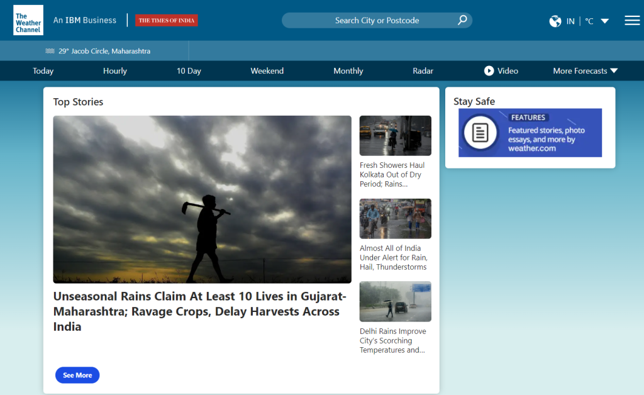The width and height of the screenshot is (644, 395).
Task: Click the haze icon beside Jacob Circle
Action: coord(50,51)
